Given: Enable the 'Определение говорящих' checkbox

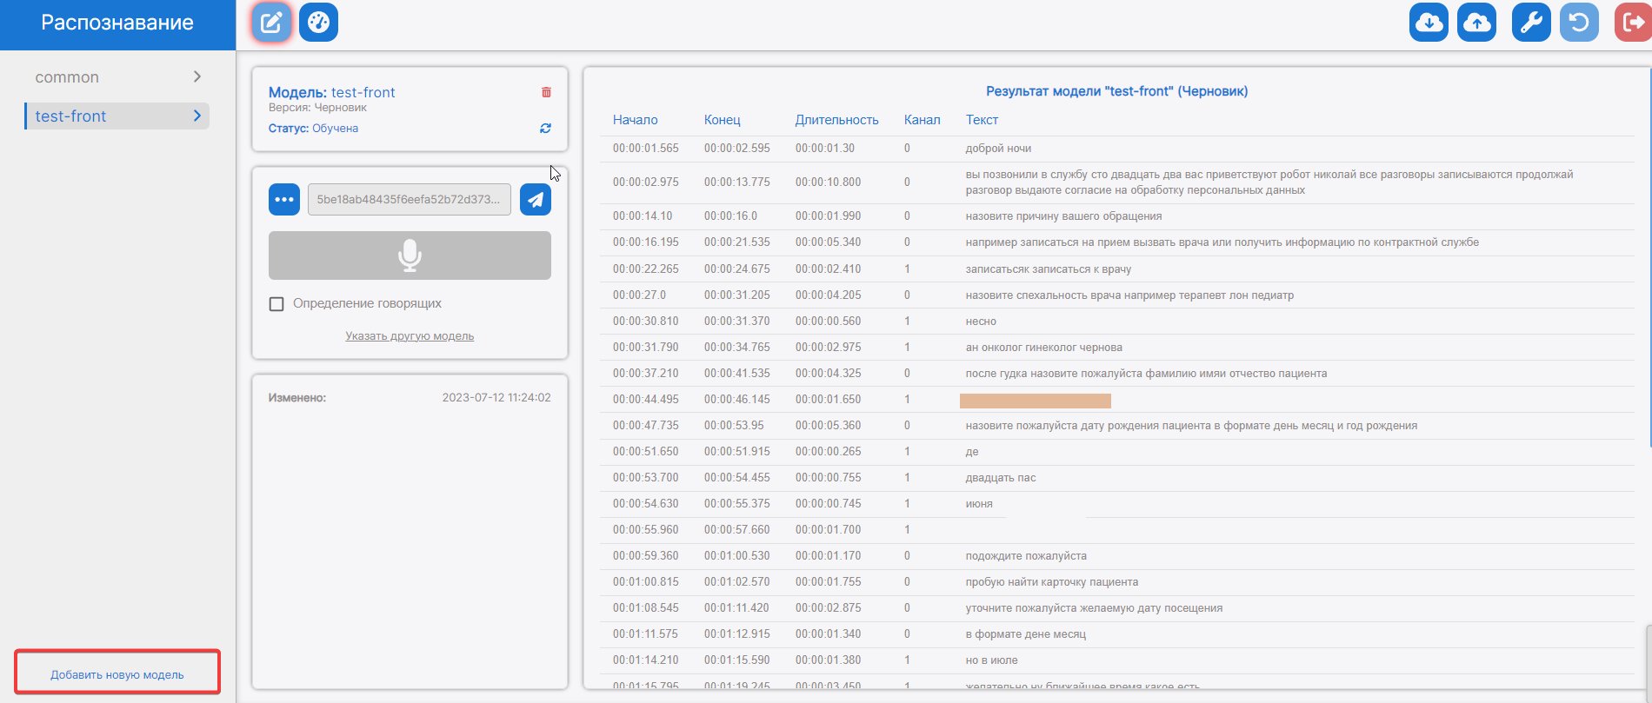Looking at the screenshot, I should click(x=276, y=304).
